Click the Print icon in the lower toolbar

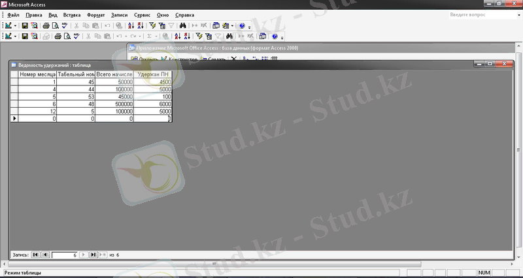[x=58, y=37]
